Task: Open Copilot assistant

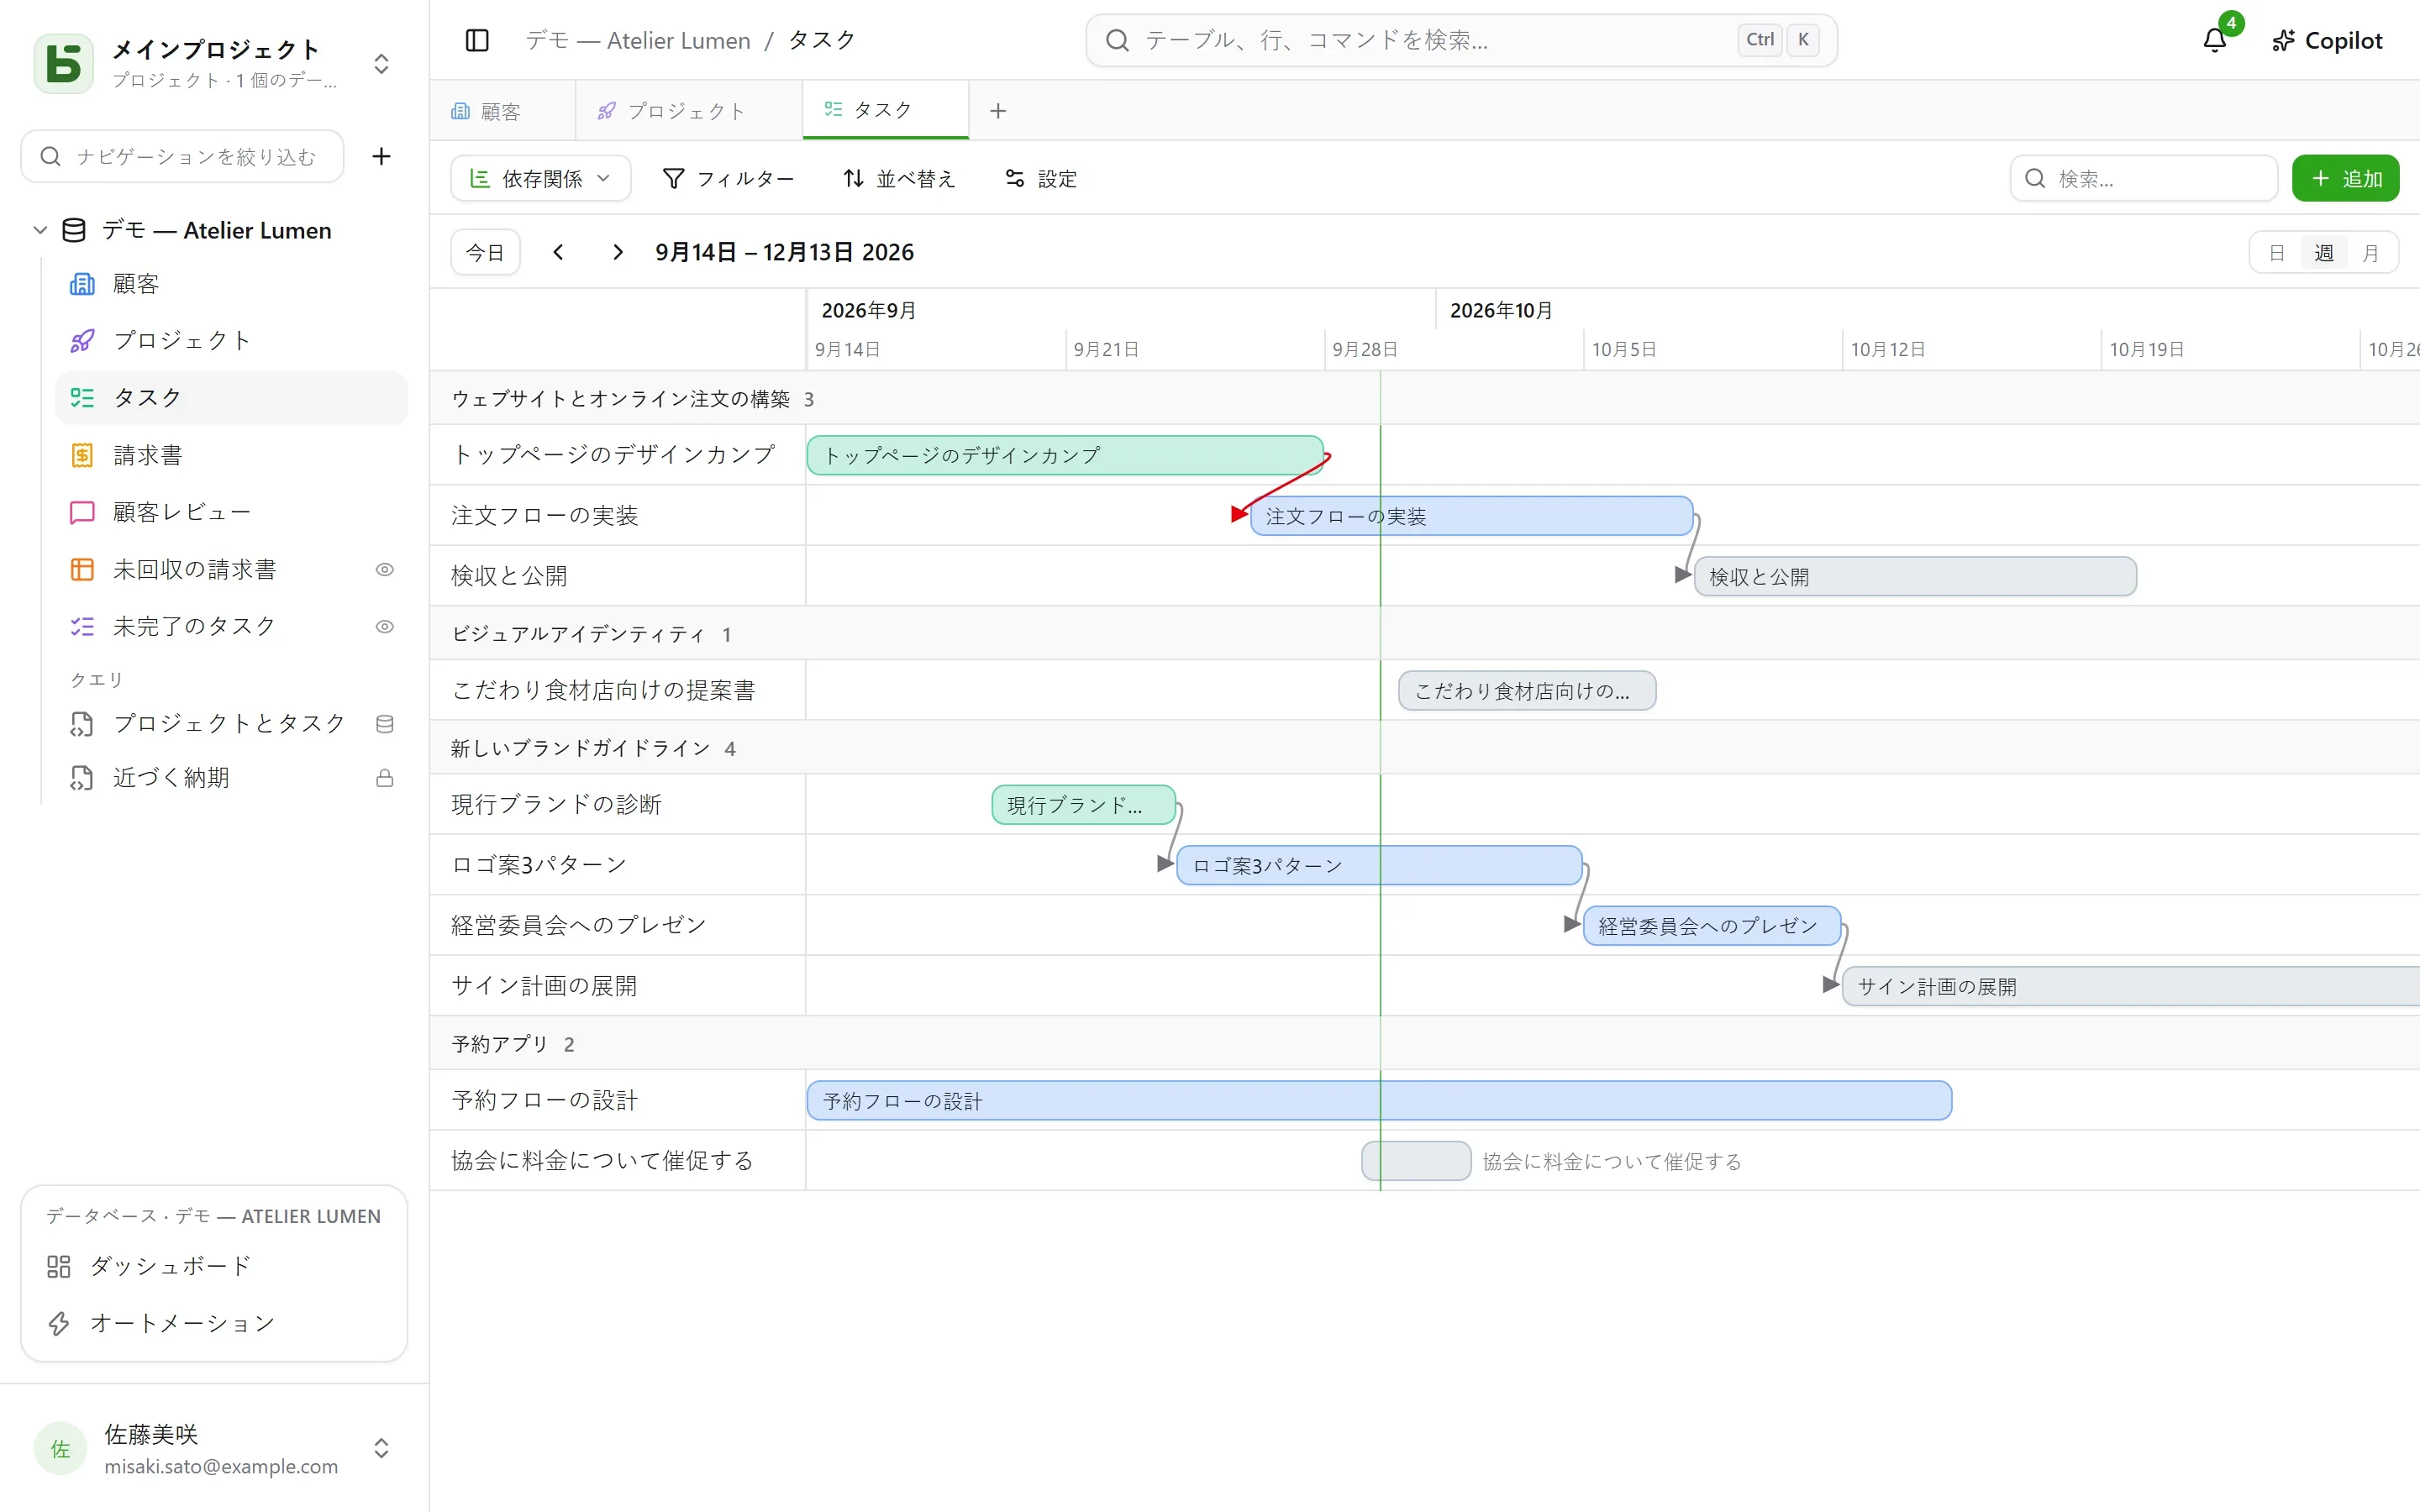Action: point(2326,40)
